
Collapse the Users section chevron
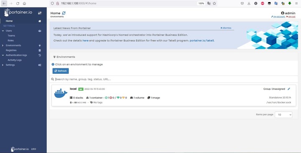[x=3, y=31]
